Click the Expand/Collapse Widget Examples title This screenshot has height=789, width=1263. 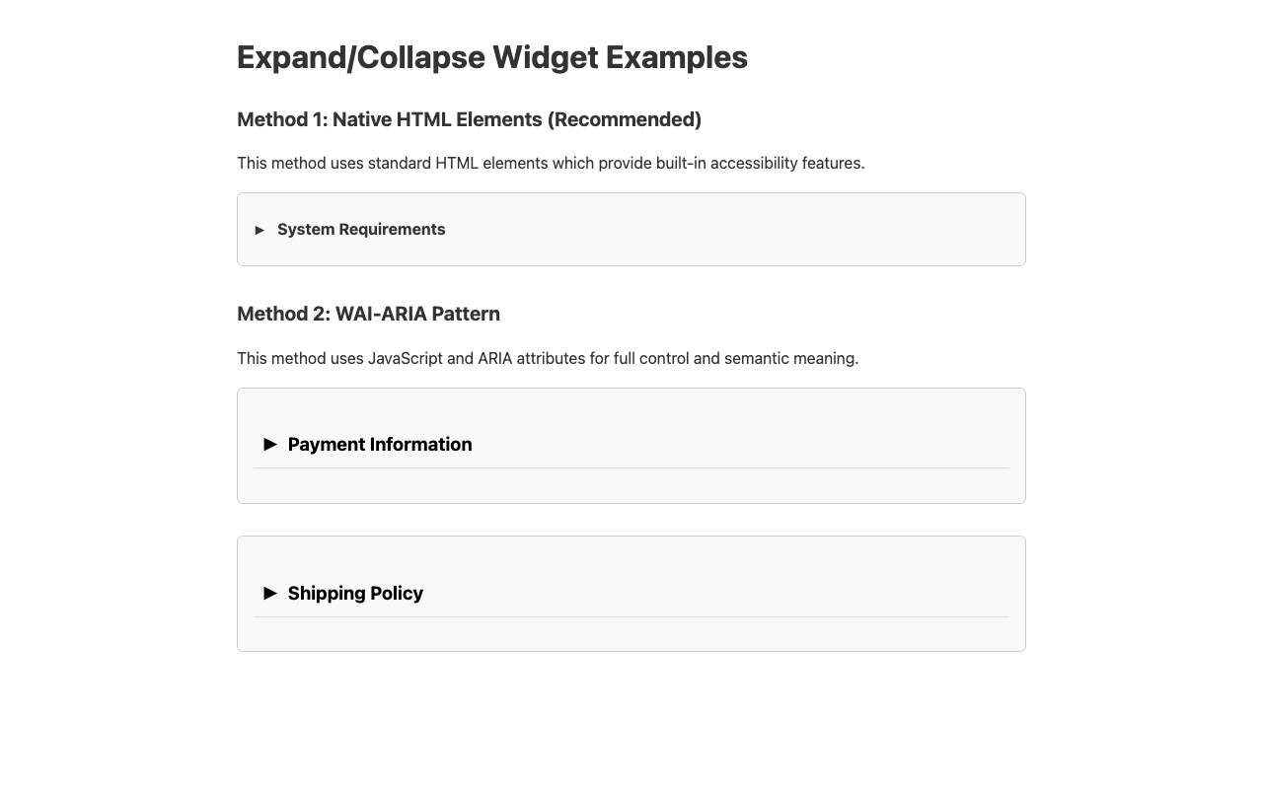(x=491, y=57)
